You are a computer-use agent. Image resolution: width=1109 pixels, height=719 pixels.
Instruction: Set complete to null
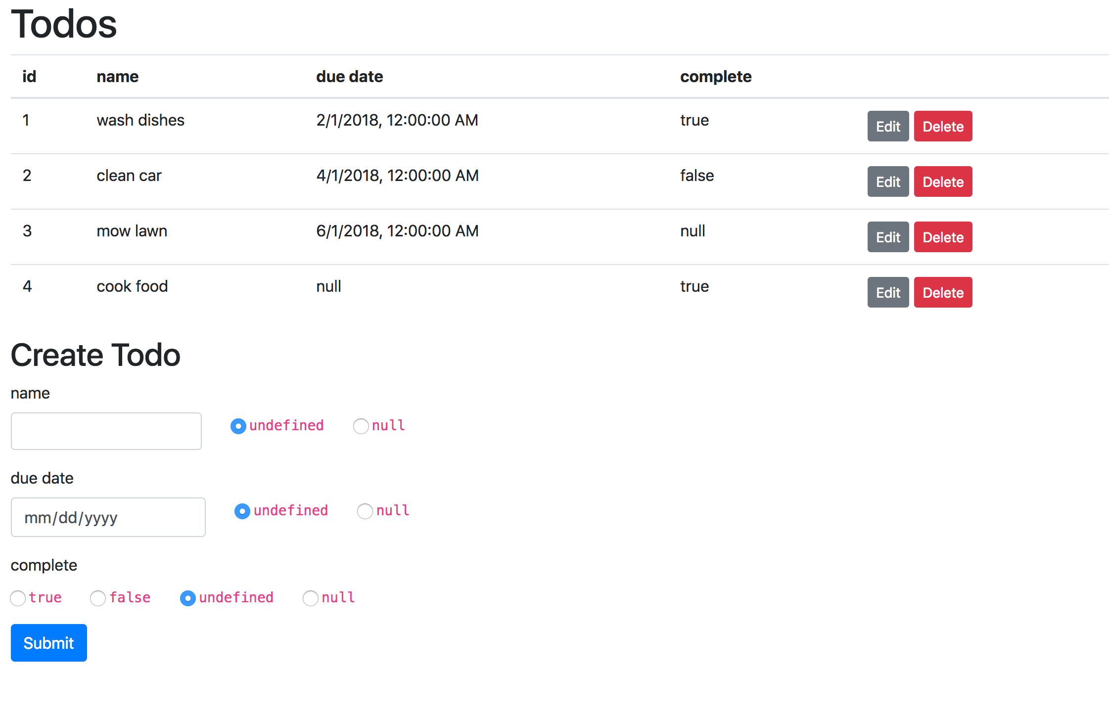click(310, 598)
